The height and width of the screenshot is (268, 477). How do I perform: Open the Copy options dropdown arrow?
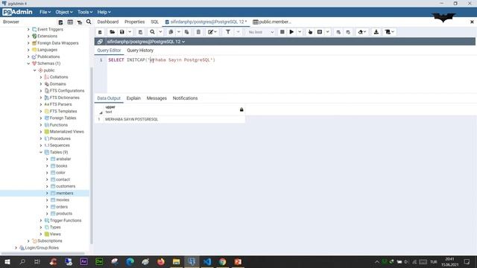click(179, 32)
